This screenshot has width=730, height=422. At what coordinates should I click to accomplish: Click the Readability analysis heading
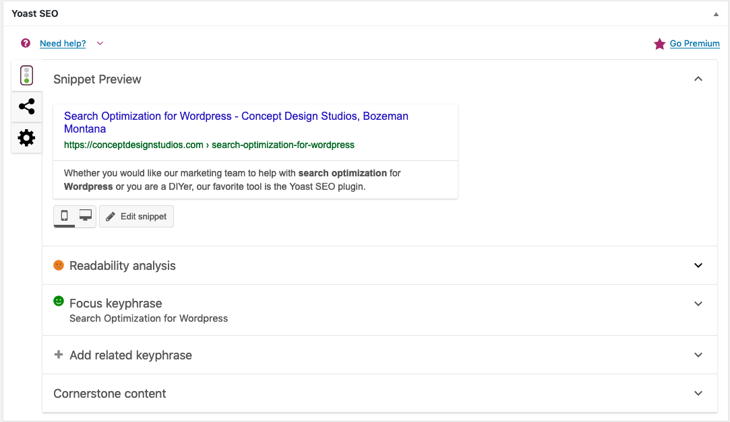(123, 266)
